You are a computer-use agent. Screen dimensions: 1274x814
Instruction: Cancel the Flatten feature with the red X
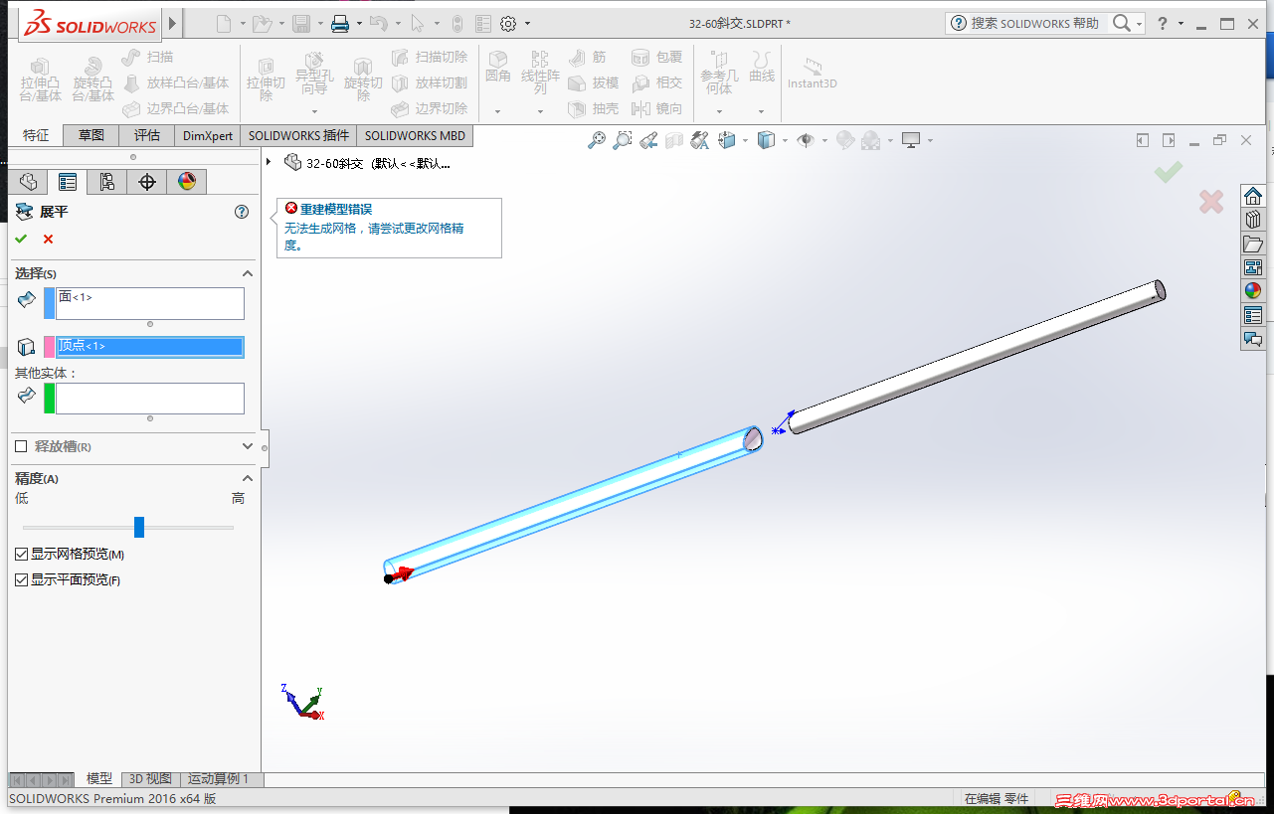click(x=48, y=239)
